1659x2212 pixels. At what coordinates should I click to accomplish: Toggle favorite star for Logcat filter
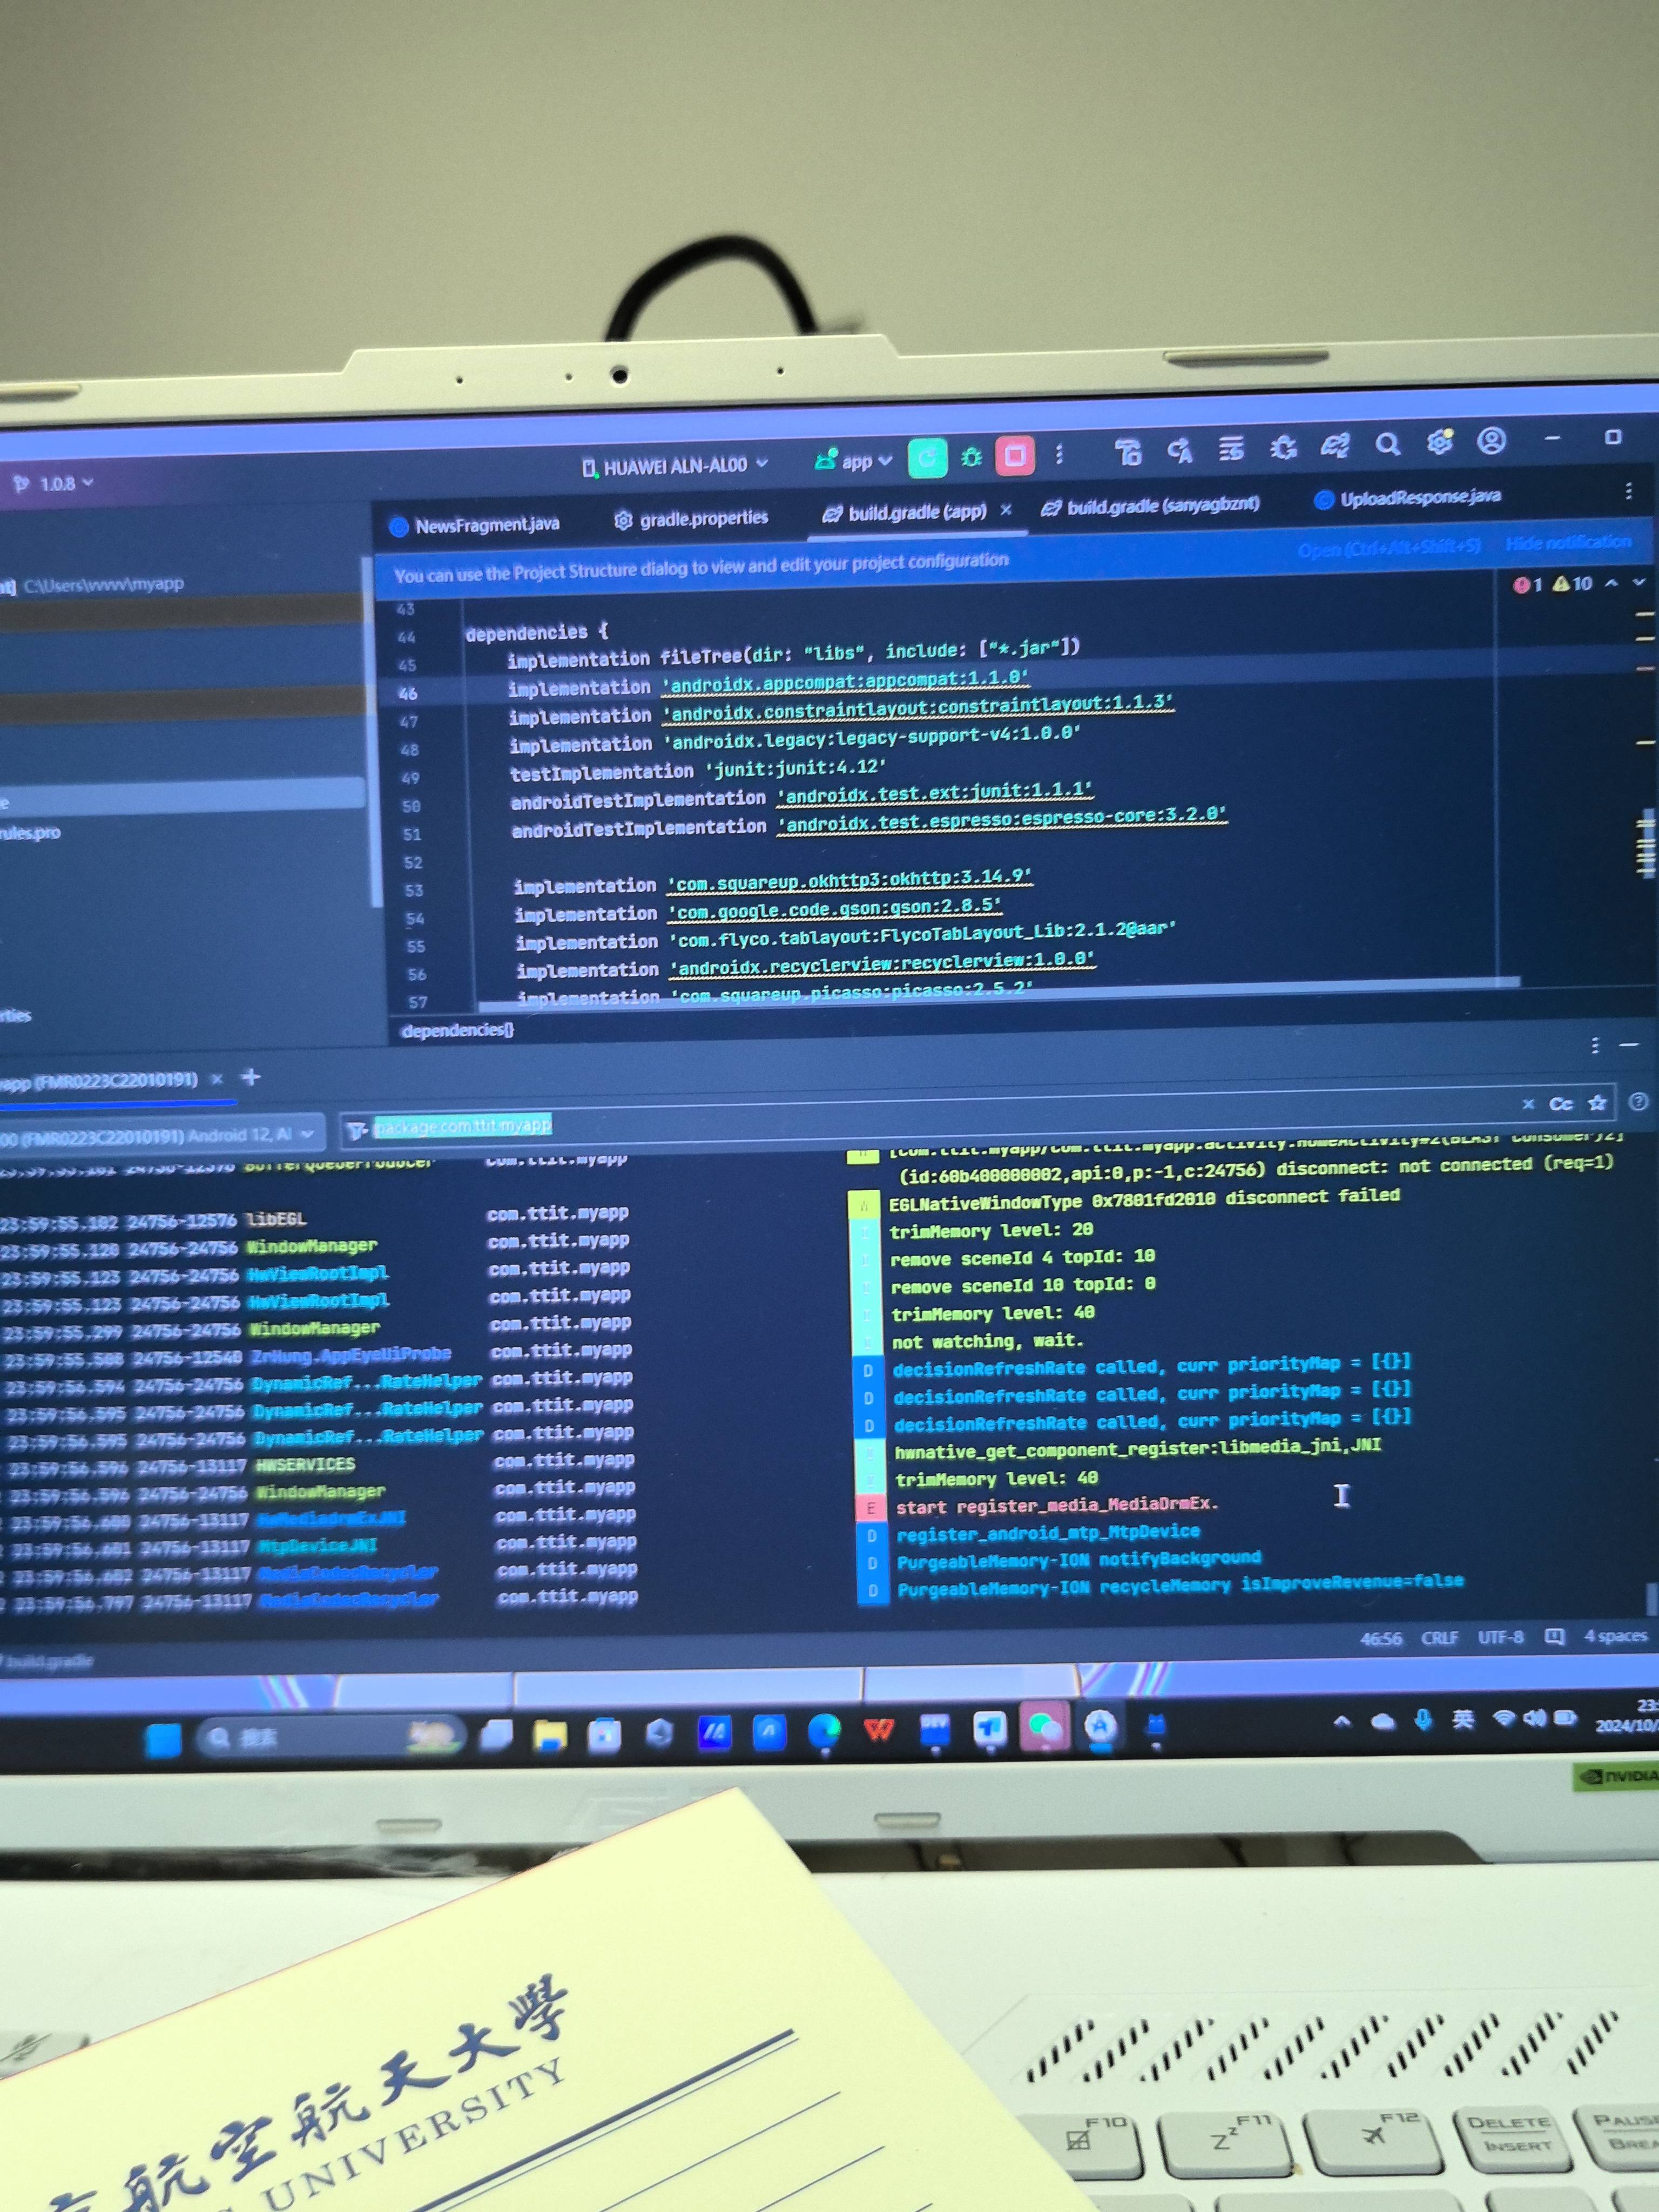click(x=1597, y=1102)
